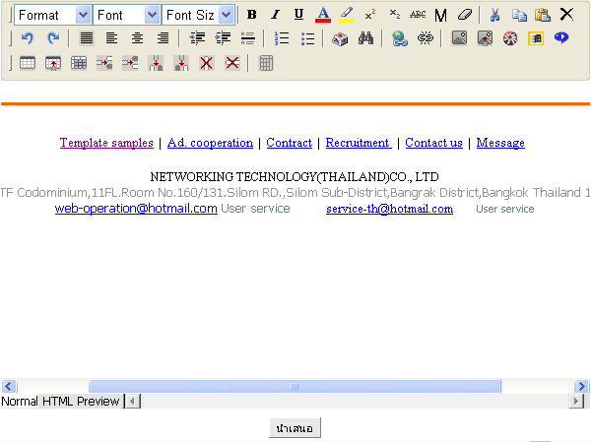The image size is (592, 442).
Task: Toggle italic formatting
Action: coord(275,15)
